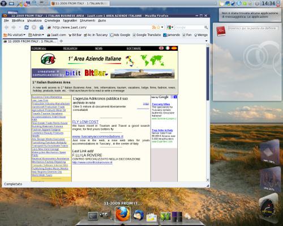This screenshot has height=226, width=283.
Task: Click the RSS feed icon in address bar
Action: click(154, 28)
